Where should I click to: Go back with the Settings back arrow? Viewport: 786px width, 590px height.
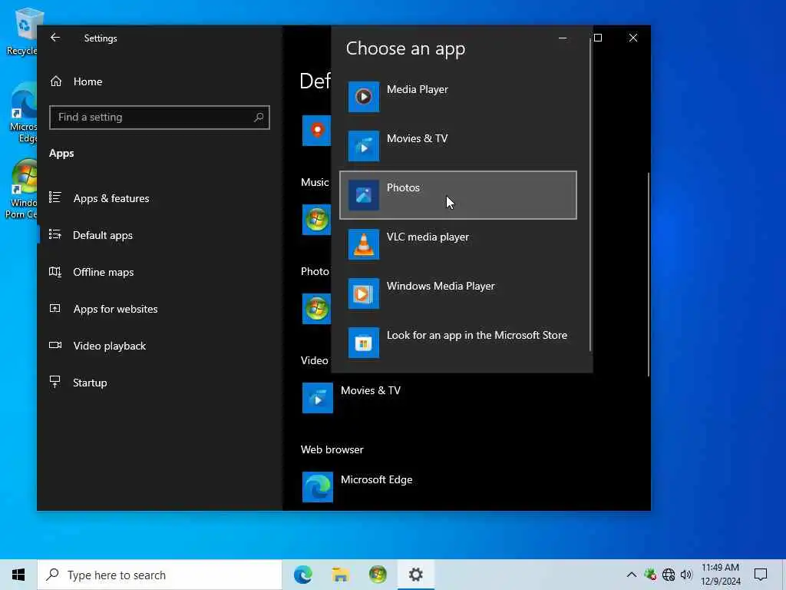(x=55, y=38)
